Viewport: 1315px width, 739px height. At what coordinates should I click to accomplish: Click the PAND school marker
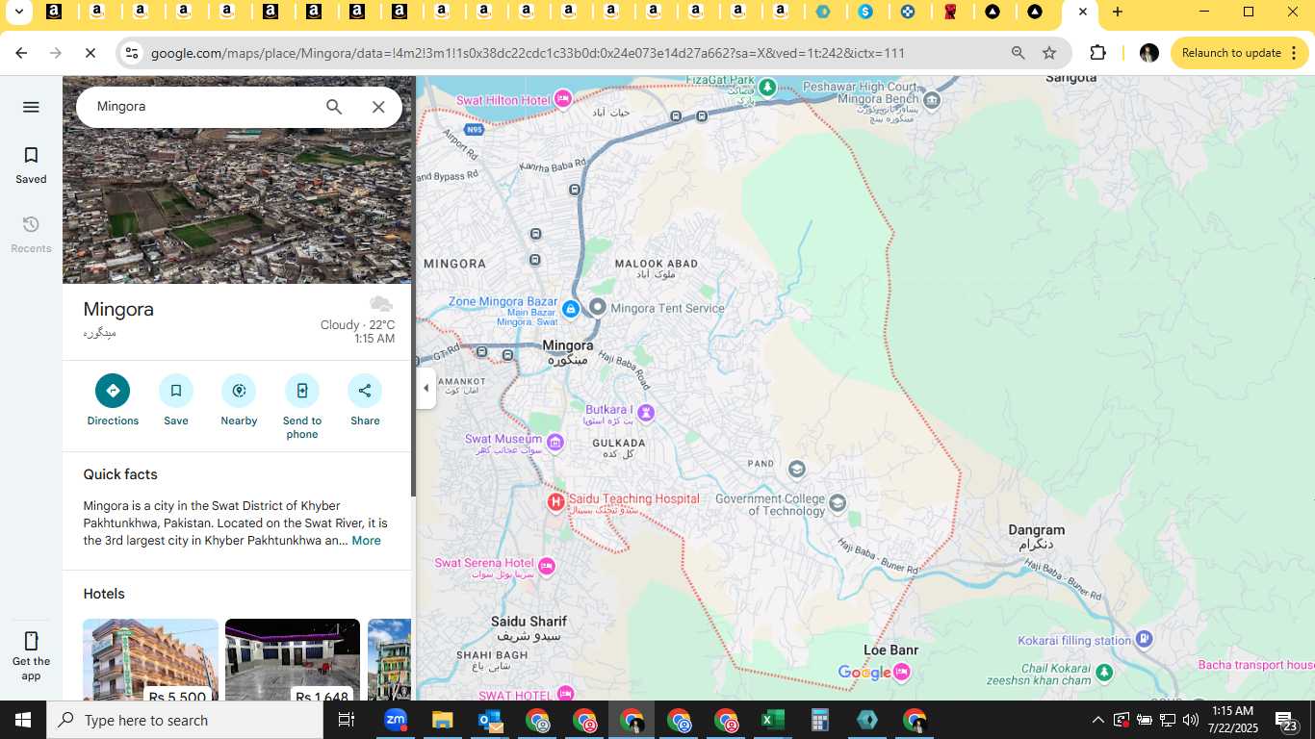click(x=796, y=469)
